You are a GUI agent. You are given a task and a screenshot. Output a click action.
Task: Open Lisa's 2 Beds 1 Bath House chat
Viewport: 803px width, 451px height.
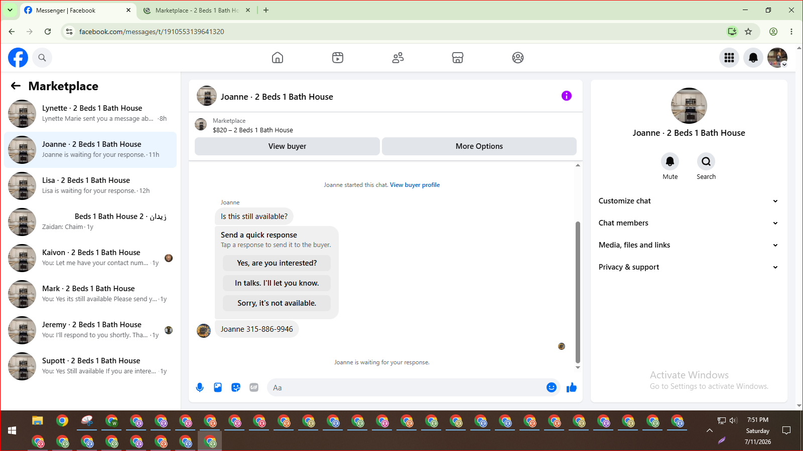[90, 186]
